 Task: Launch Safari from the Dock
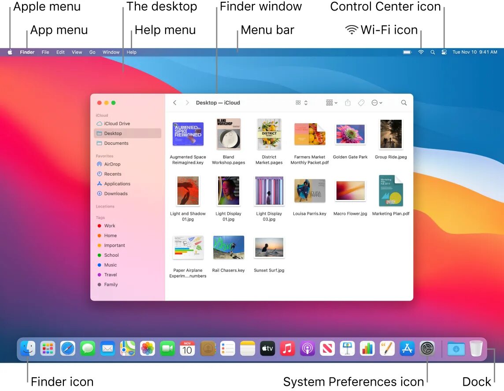pyautogui.click(x=67, y=348)
